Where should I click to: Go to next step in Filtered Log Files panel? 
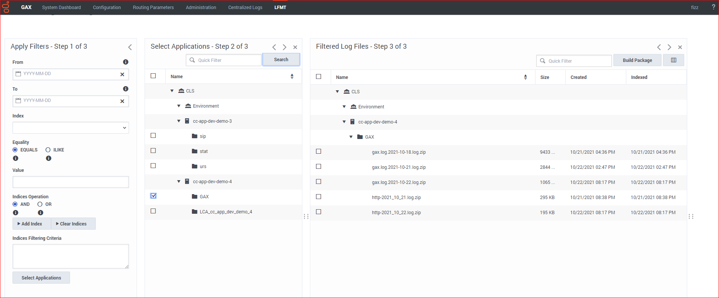pos(669,47)
